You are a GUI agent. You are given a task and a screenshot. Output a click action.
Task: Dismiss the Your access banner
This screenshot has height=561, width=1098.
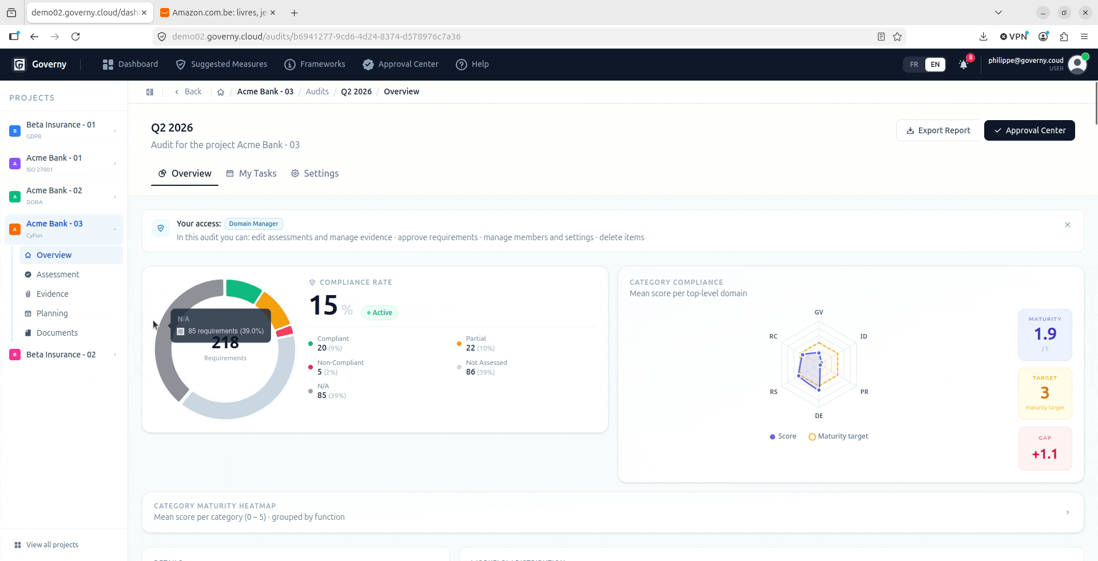point(1068,225)
